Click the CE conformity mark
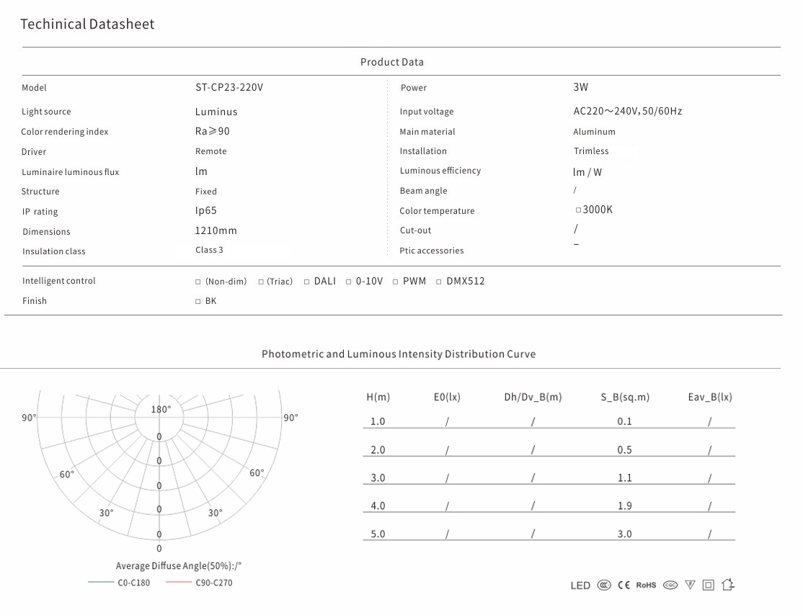803x615 pixels. tap(624, 585)
